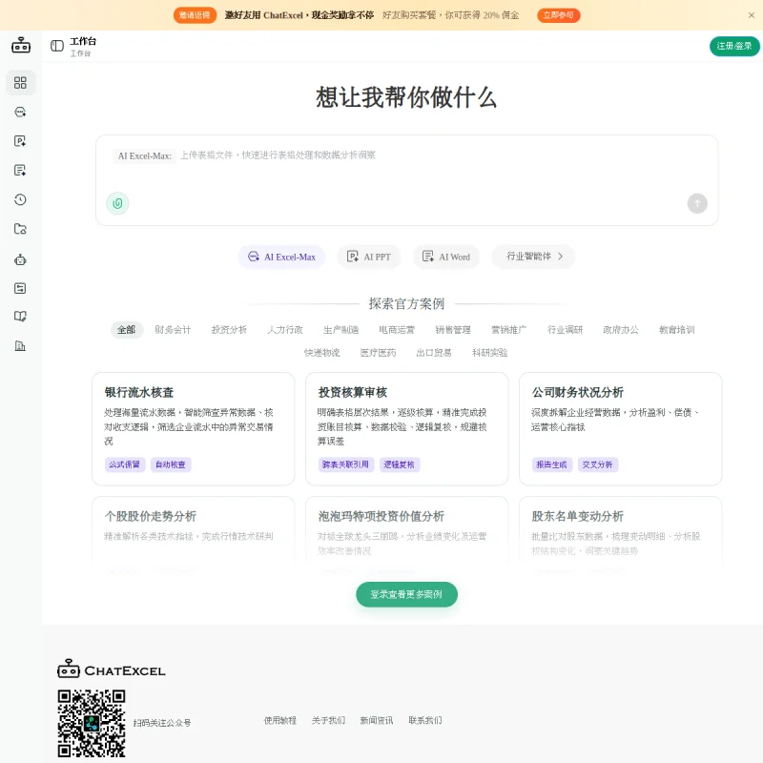Select the 全部 category tab

pyautogui.click(x=127, y=330)
